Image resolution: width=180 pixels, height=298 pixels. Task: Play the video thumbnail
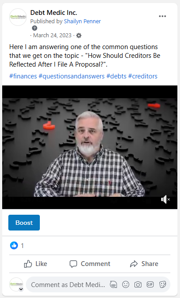click(90, 147)
